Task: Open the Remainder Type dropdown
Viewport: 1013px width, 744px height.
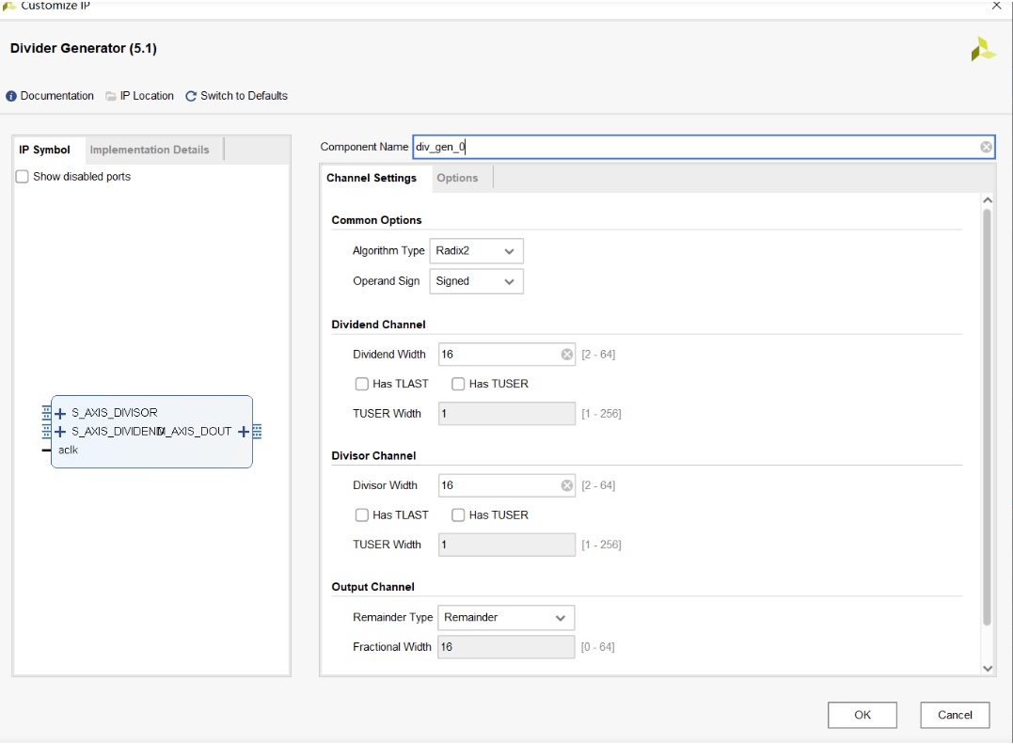Action: click(x=506, y=617)
